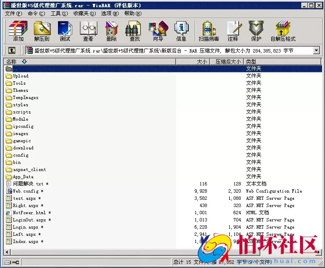Viewport: 325px width, 268px height.
Task: Select the Themes folder row
Action: pos(163,90)
